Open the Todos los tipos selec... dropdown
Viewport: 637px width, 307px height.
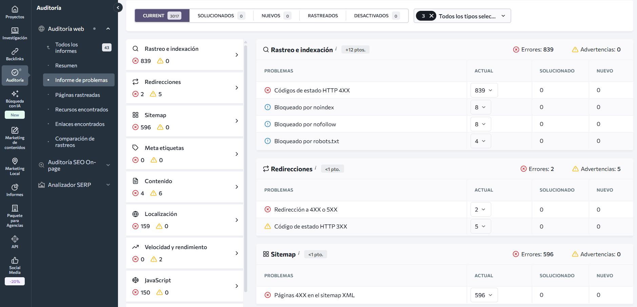click(x=462, y=16)
